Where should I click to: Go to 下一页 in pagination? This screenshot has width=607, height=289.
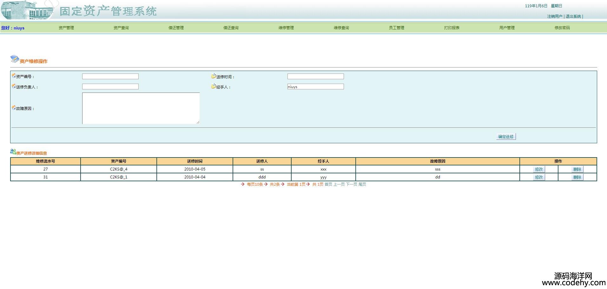point(351,184)
